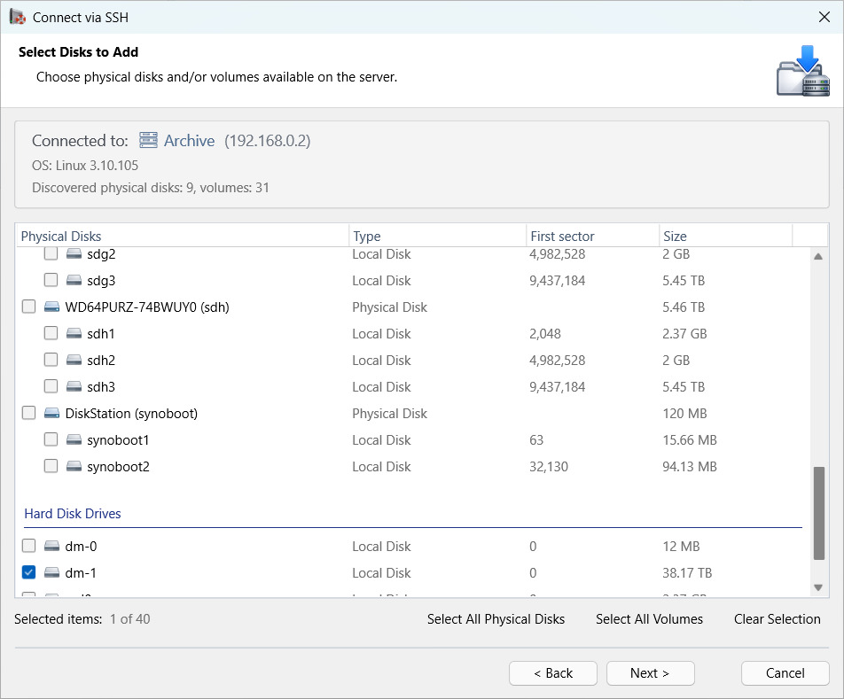Select the dm-1 size 38.17 TB cell

(x=687, y=573)
